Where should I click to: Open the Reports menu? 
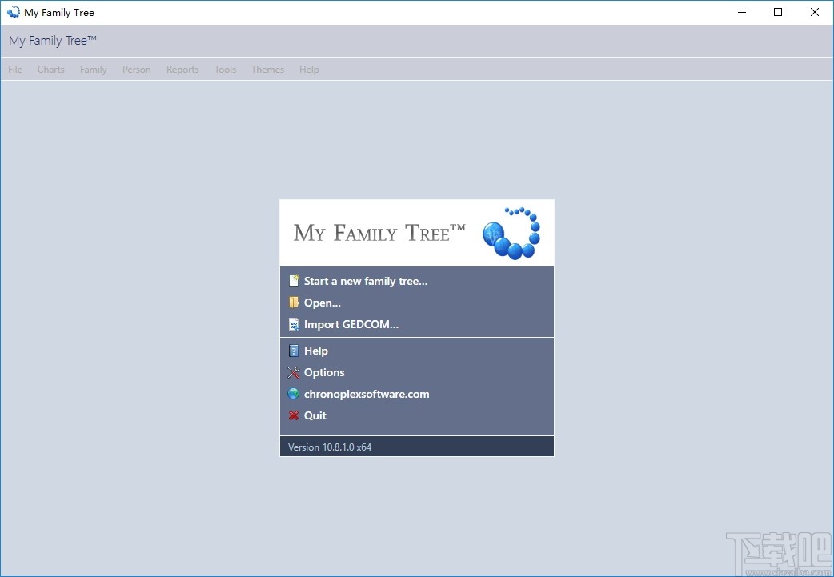(x=182, y=70)
